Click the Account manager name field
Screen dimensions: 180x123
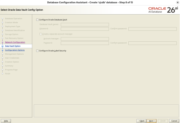(x=85, y=39)
